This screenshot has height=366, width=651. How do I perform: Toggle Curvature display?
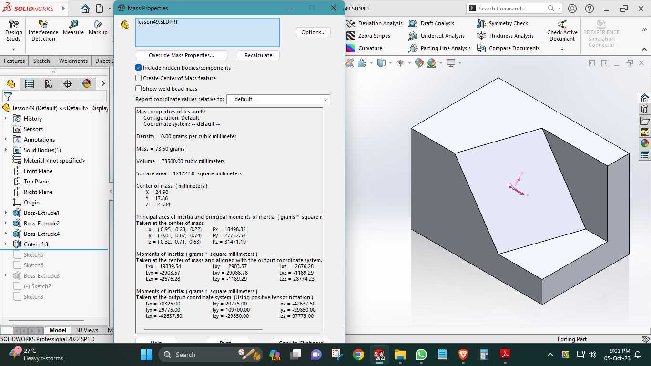point(365,48)
